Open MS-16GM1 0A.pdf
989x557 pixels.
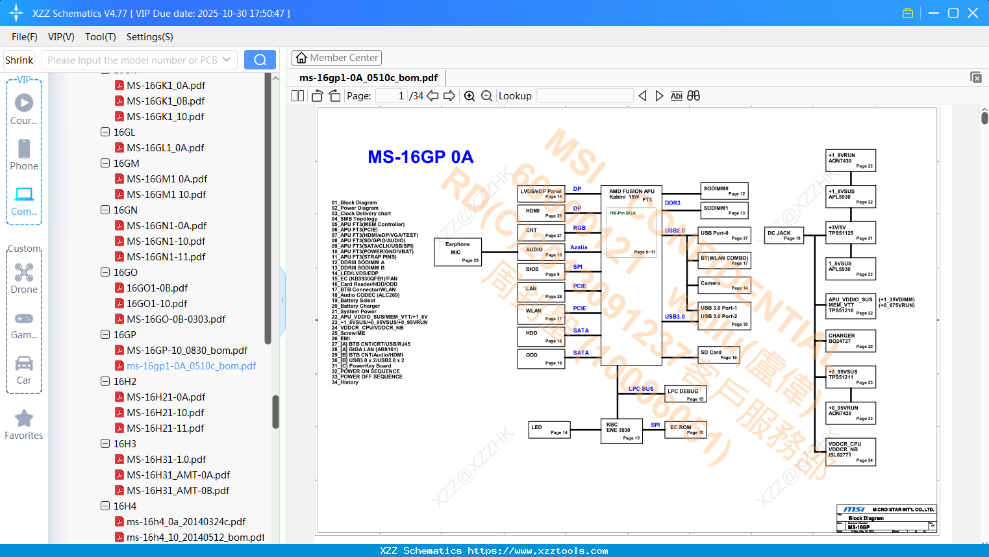[x=167, y=179]
